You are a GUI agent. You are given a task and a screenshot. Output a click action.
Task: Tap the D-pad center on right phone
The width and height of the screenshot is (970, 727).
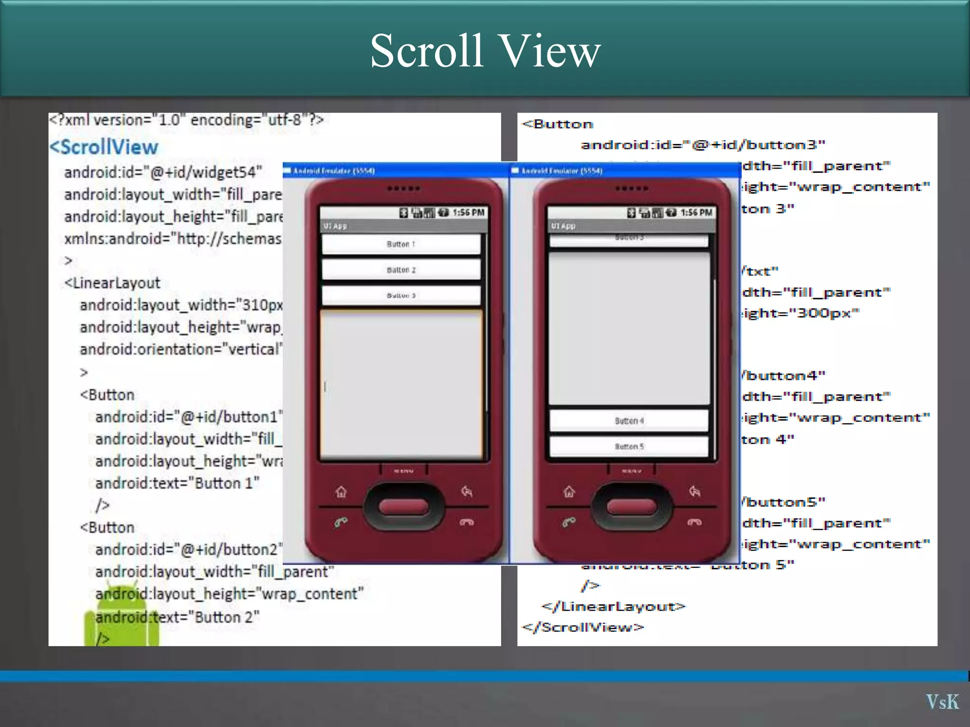pyautogui.click(x=632, y=507)
